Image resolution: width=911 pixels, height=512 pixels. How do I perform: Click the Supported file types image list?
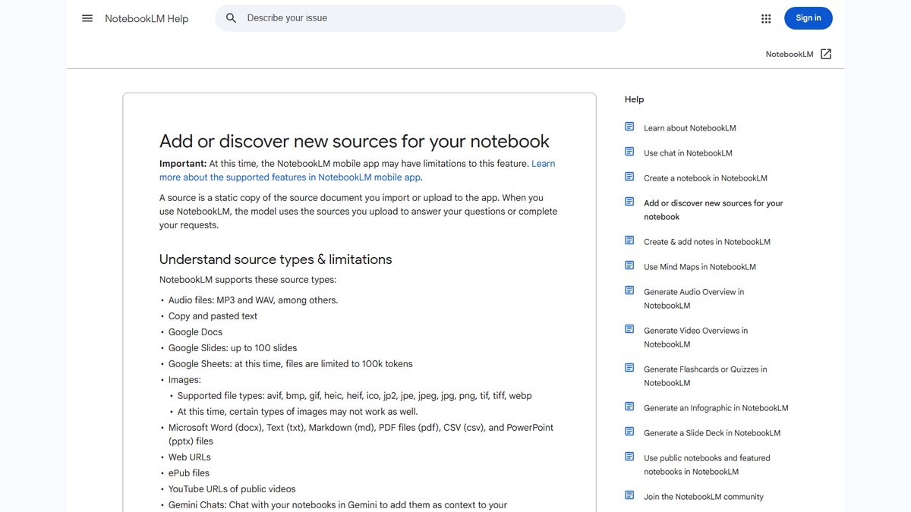click(x=355, y=396)
